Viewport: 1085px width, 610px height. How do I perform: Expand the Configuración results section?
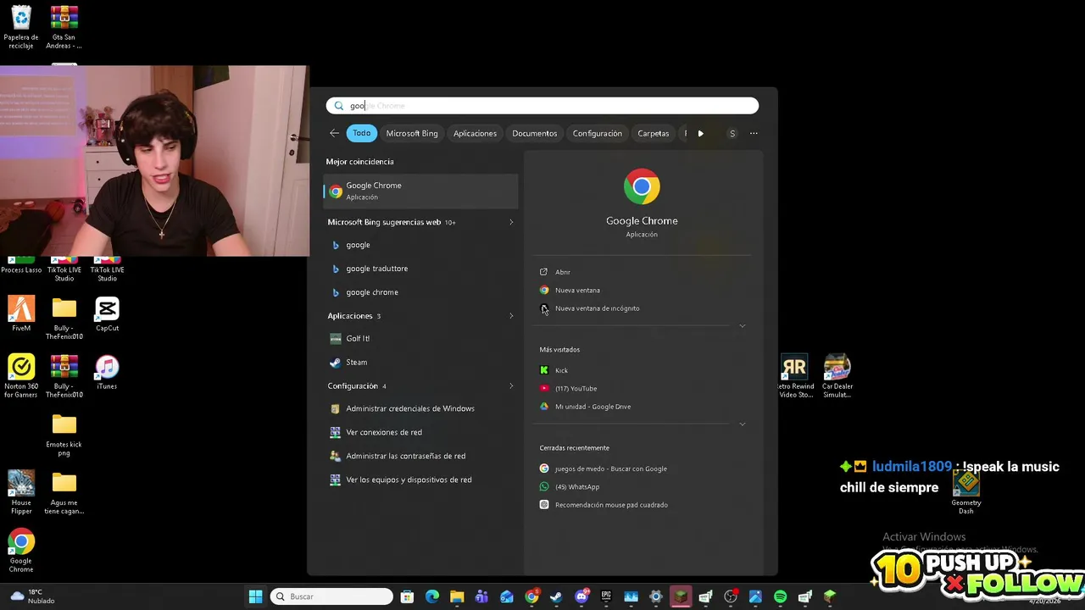tap(511, 386)
